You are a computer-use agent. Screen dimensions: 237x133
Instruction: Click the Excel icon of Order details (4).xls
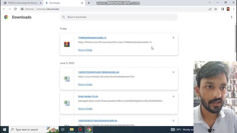tap(67, 103)
